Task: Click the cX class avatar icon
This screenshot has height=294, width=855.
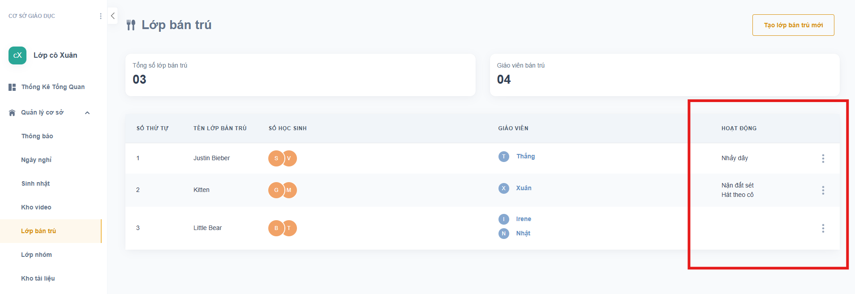Action: [17, 55]
